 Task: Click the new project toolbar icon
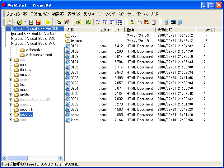[9, 22]
